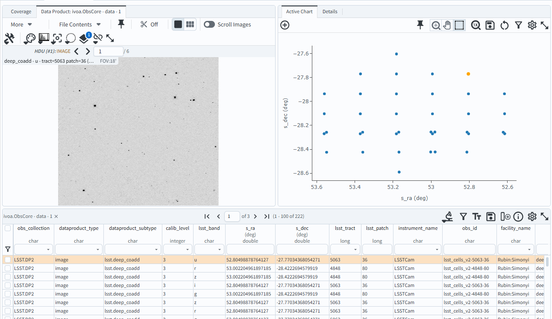The image size is (552, 319).
Task: Open the stretch histogram dropdown
Action: [x=44, y=38]
